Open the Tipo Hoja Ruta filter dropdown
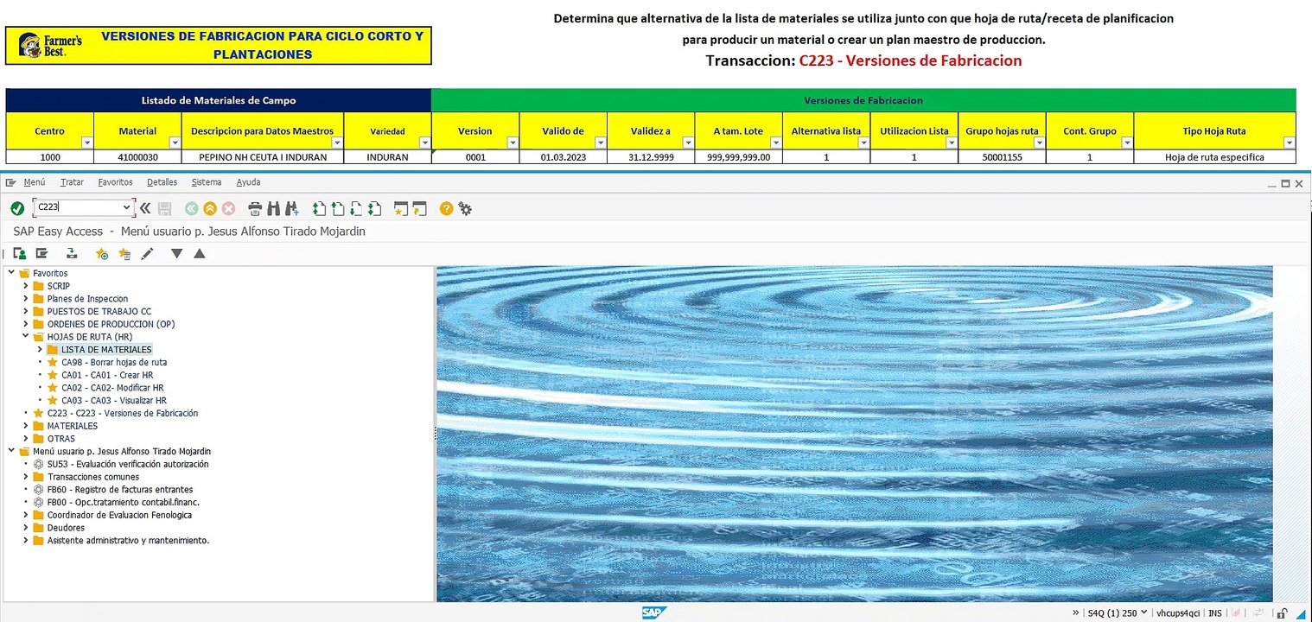Screen dimensions: 1312x622 (1289, 143)
